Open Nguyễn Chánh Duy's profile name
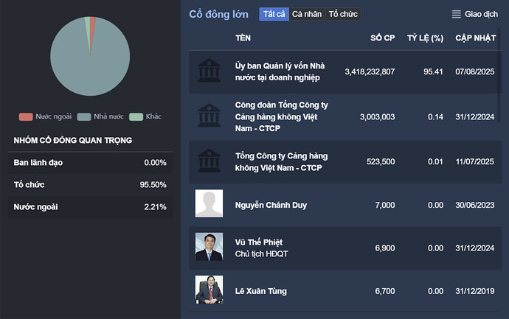The image size is (509, 319). [x=271, y=206]
